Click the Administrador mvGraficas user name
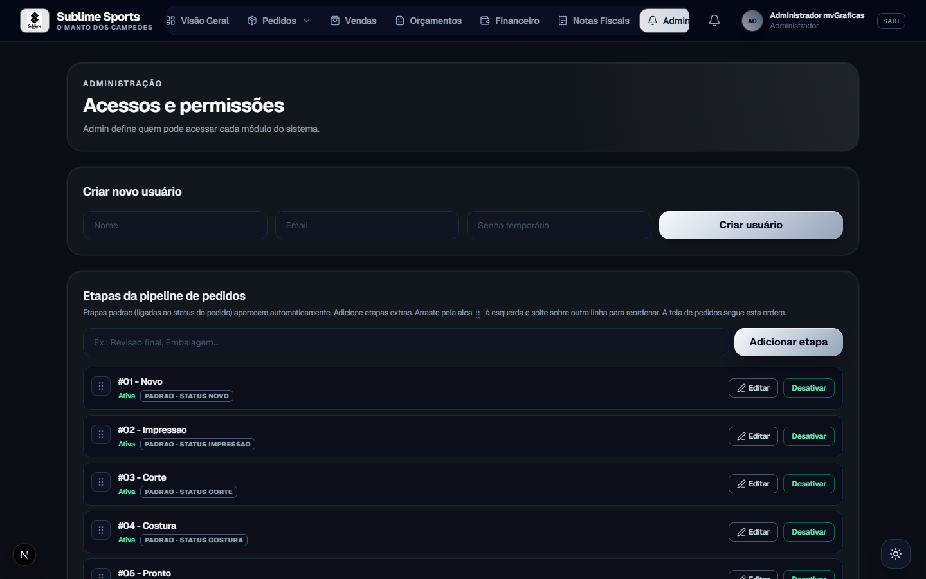926x579 pixels. tap(817, 15)
